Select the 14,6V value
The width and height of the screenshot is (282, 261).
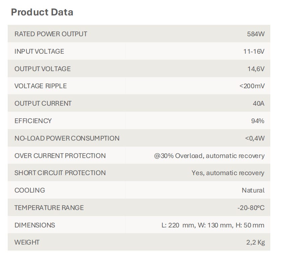pos(256,69)
